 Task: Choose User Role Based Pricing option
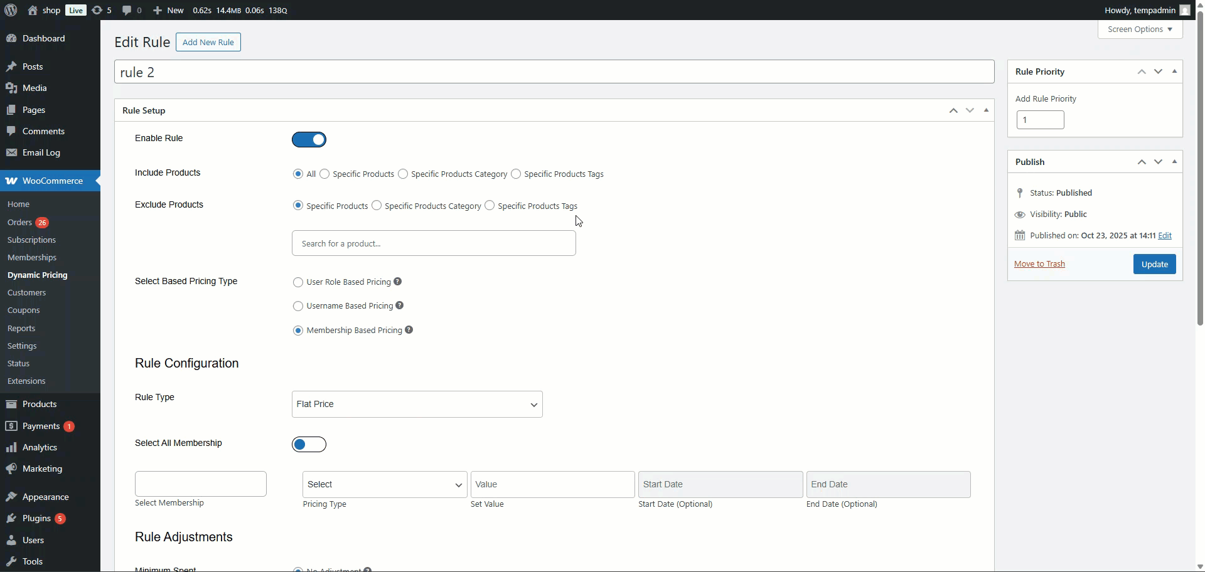(x=298, y=282)
